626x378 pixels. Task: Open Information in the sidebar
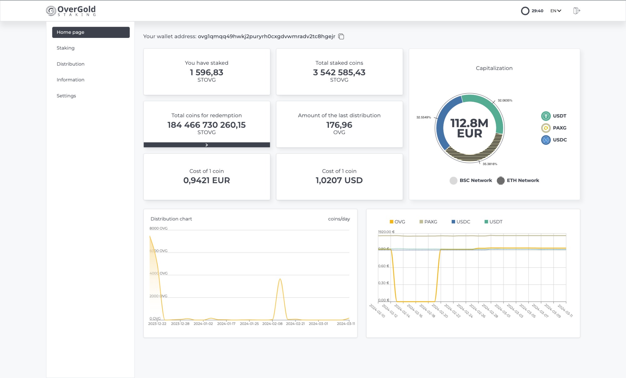(x=70, y=80)
